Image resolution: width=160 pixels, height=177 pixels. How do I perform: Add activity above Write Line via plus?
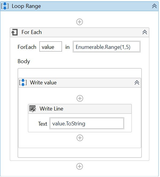coord(80,98)
